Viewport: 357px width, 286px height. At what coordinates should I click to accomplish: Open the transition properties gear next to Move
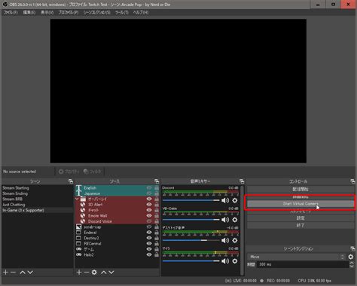(351, 257)
